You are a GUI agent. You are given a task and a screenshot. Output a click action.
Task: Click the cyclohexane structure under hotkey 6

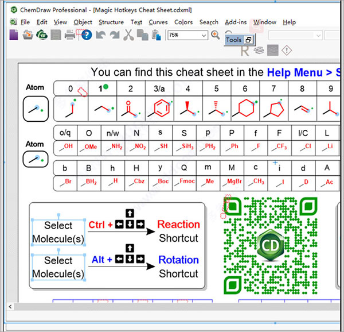245,108
